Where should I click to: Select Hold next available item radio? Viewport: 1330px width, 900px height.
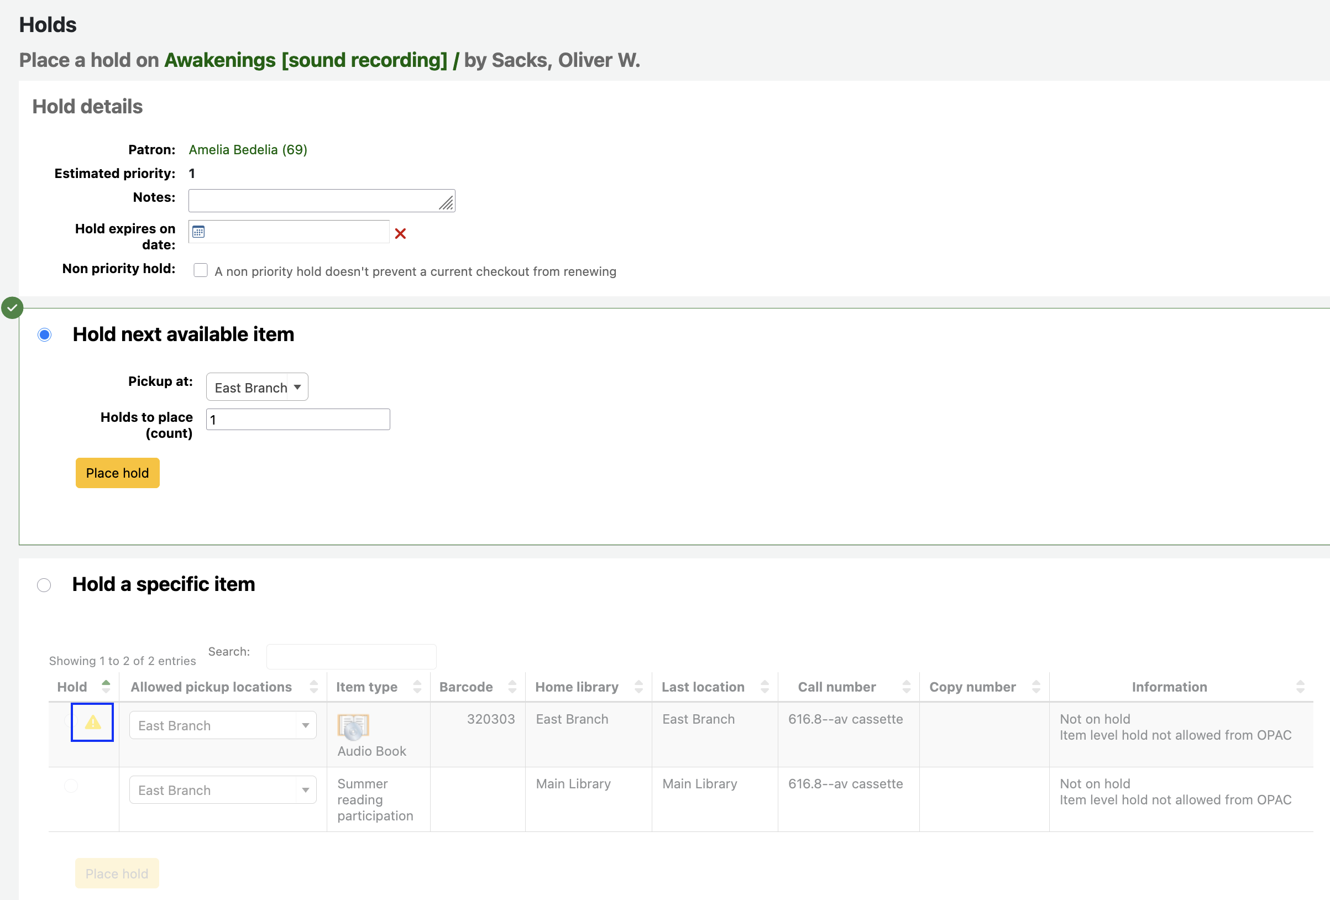tap(45, 334)
